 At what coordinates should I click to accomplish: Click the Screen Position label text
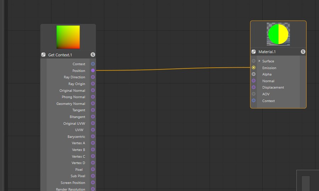tap(73, 182)
